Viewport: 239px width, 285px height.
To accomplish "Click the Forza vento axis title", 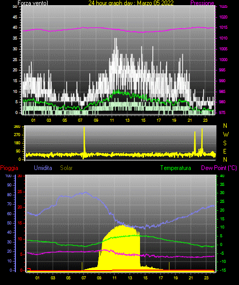I will (x=33, y=3).
